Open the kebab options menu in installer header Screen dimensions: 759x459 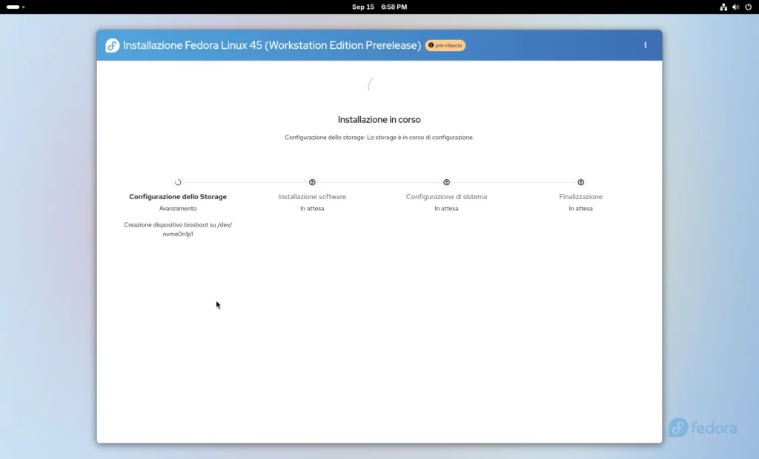click(x=646, y=45)
